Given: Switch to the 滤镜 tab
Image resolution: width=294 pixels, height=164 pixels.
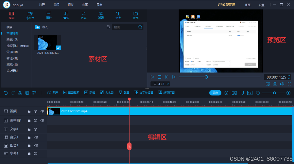Looking at the screenshot, I should coord(101,16).
